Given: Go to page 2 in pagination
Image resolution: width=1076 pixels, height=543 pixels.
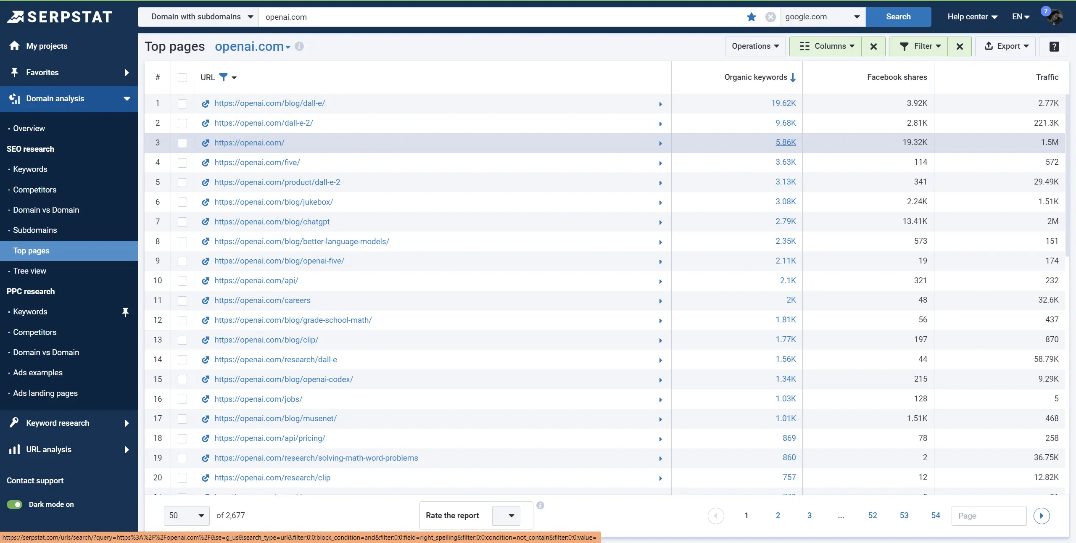Looking at the screenshot, I should tap(778, 516).
